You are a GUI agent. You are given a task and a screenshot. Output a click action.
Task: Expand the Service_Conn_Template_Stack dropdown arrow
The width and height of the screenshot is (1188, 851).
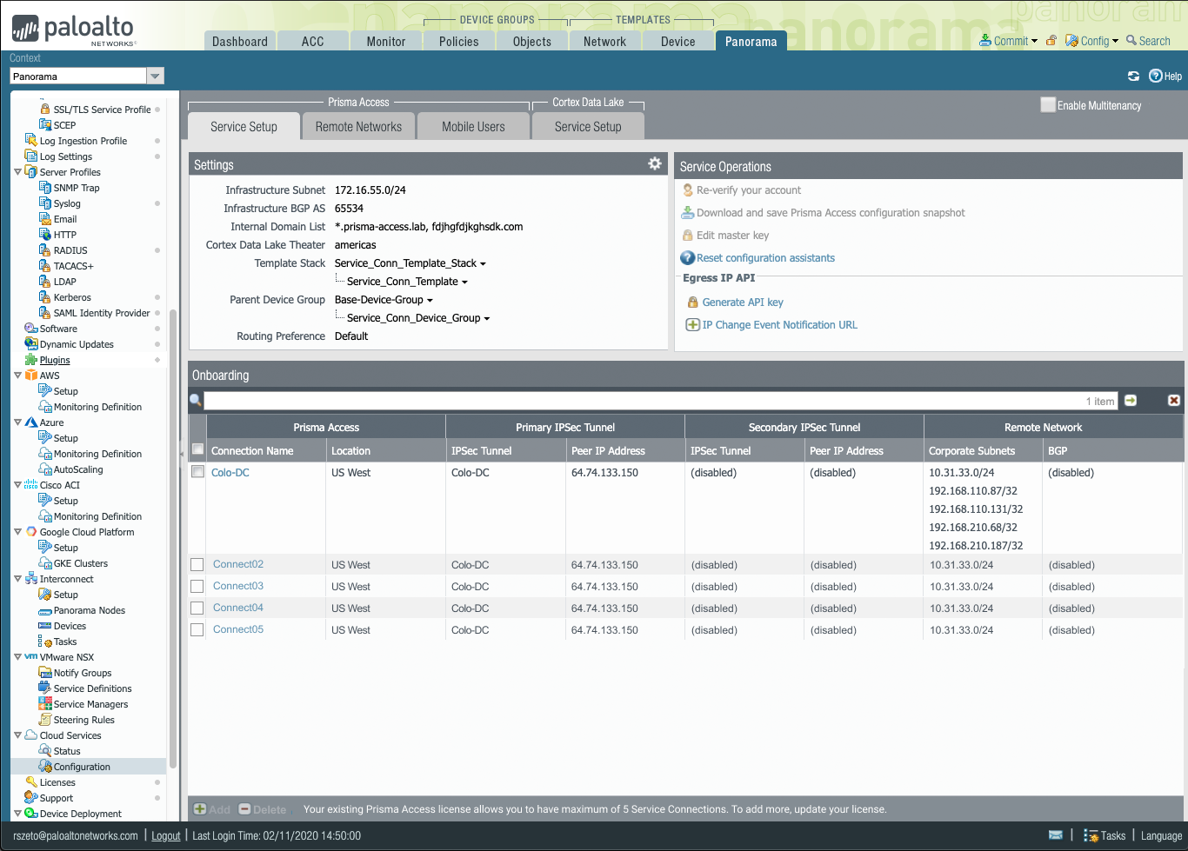pos(484,263)
